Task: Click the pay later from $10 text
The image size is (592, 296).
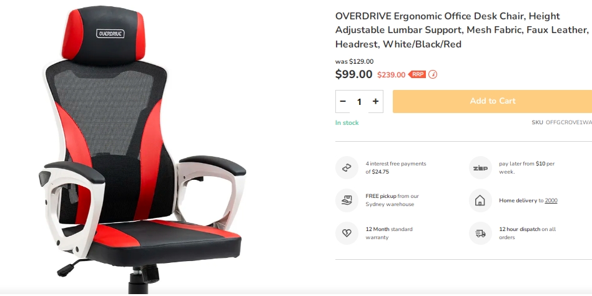Action: 526,167
